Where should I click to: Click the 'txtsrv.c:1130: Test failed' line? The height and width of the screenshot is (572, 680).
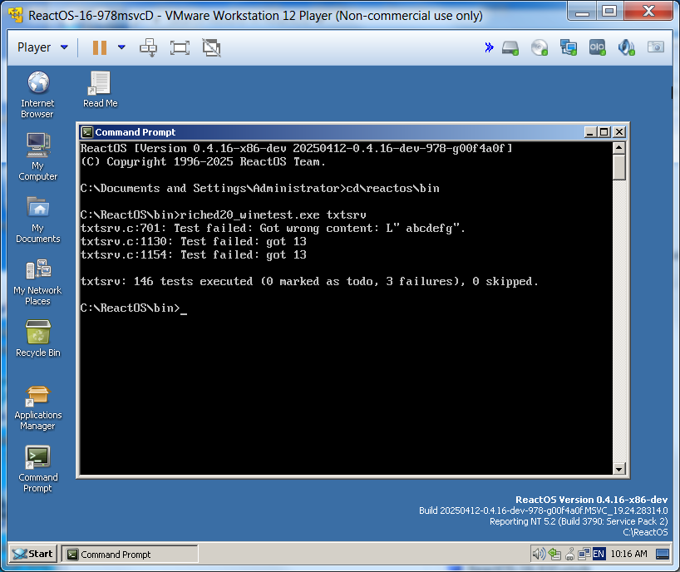[194, 242]
